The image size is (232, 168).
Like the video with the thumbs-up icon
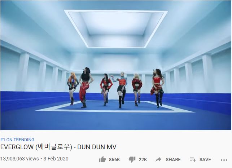[102, 159]
